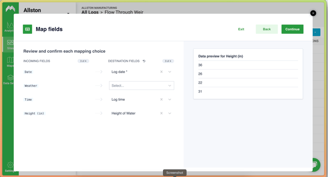The height and width of the screenshot is (177, 328).
Task: Expand the Log date dropdown
Action: tap(170, 72)
